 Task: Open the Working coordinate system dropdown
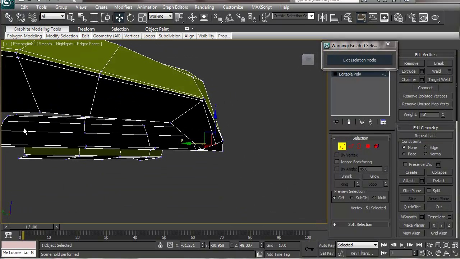point(160,16)
